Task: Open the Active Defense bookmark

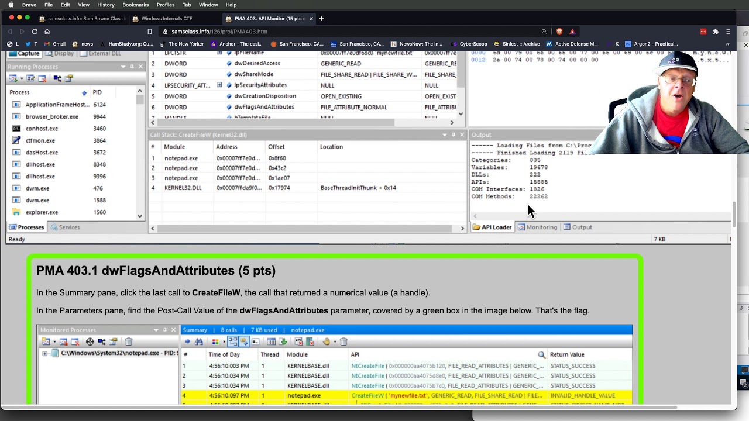Action: coord(572,44)
